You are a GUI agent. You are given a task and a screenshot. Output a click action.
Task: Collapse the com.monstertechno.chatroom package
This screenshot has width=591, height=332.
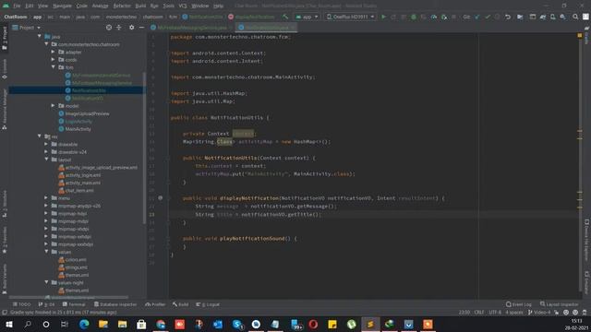47,44
